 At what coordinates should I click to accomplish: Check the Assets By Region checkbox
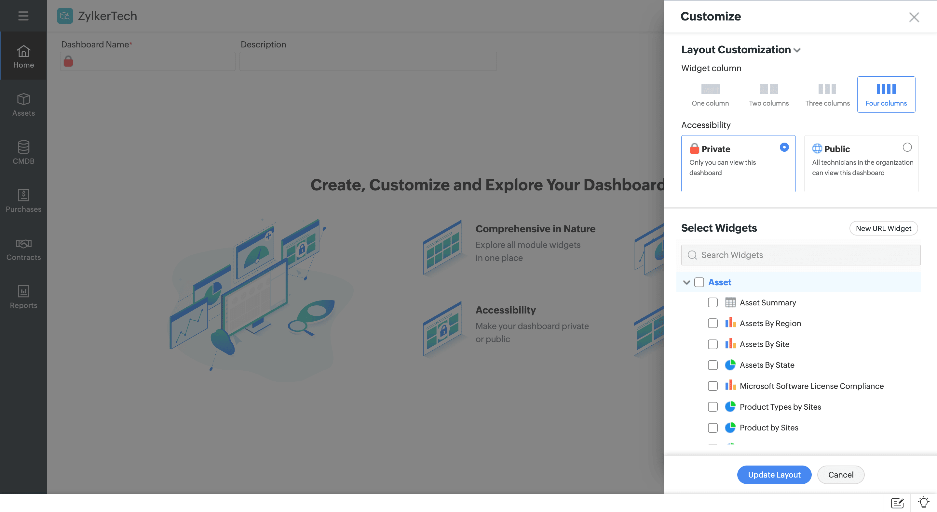coord(712,323)
